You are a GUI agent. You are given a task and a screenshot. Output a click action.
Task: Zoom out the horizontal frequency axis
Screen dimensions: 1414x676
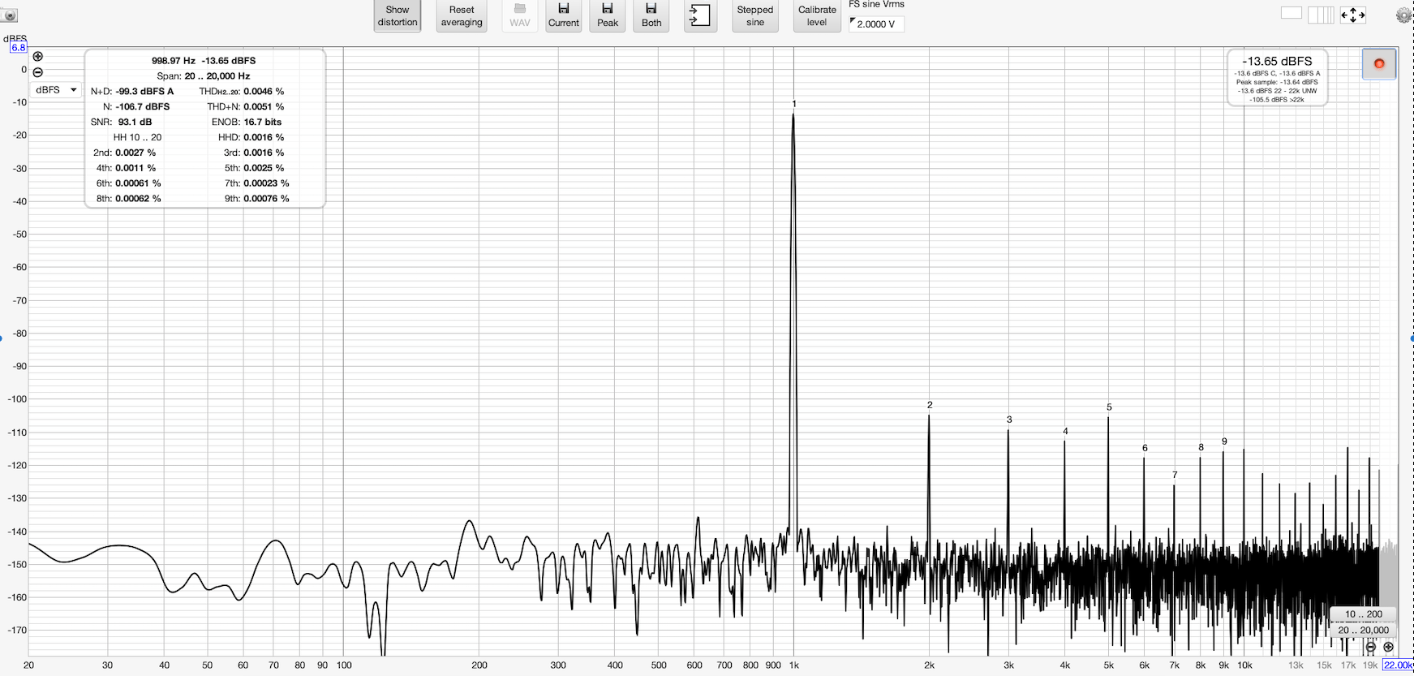pos(1370,647)
